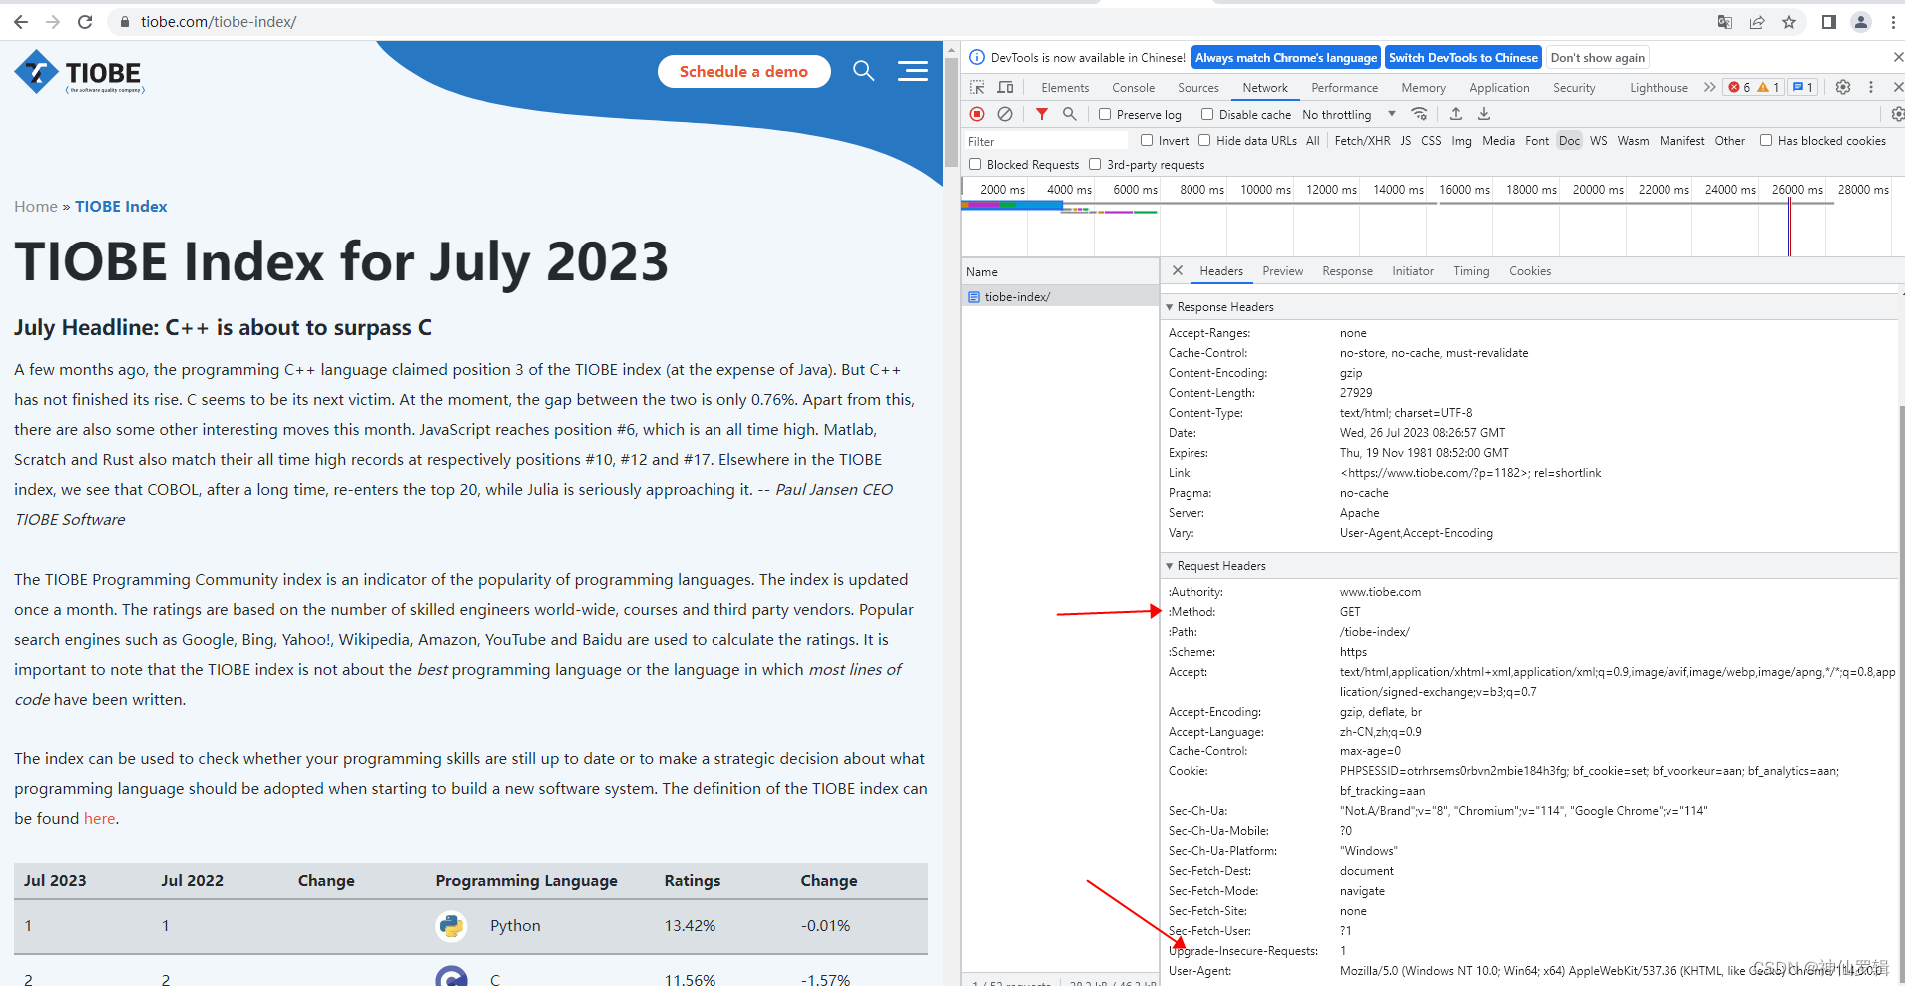Open the 'here' definition link

(99, 818)
